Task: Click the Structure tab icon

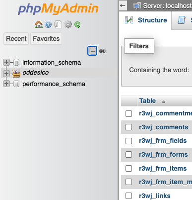Action: point(129,20)
